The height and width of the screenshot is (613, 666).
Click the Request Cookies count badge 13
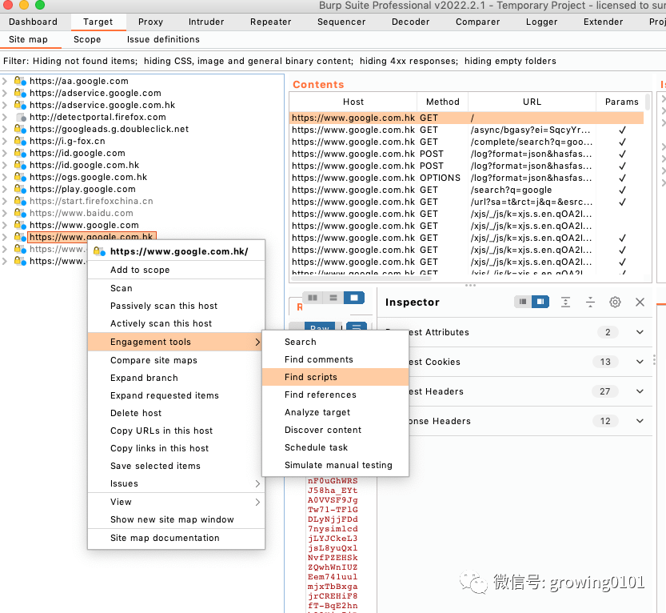(x=605, y=362)
